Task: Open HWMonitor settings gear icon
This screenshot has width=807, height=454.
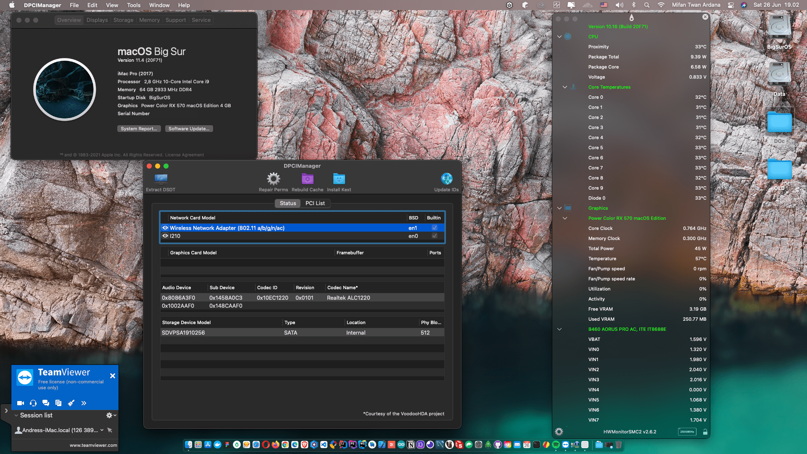Action: click(559, 432)
